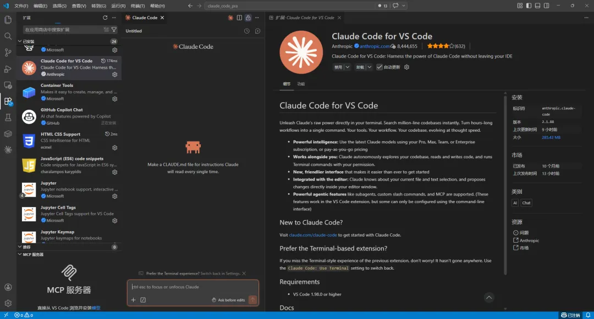
Task: Send message with arrow button
Action: pos(252,300)
